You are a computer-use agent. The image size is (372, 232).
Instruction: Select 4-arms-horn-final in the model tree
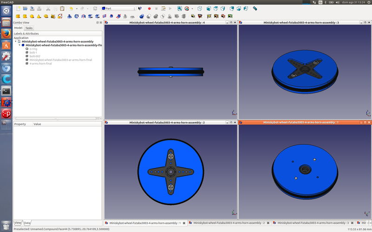[40, 64]
